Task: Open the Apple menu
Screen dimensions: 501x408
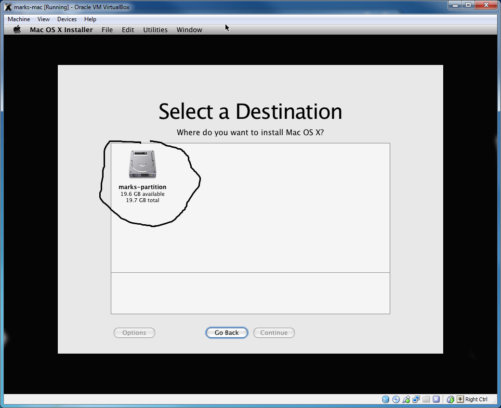Action: pos(17,30)
